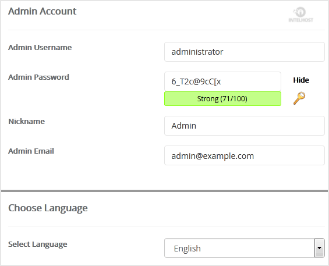Hide the admin password text
329x266 pixels.
[301, 80]
